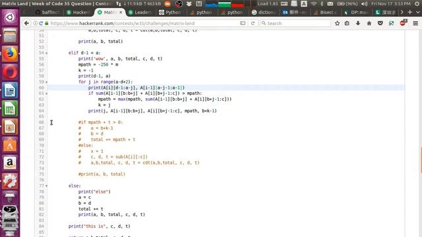
Task: Click the page vertical scrollbar thumb
Action: (x=421, y=161)
